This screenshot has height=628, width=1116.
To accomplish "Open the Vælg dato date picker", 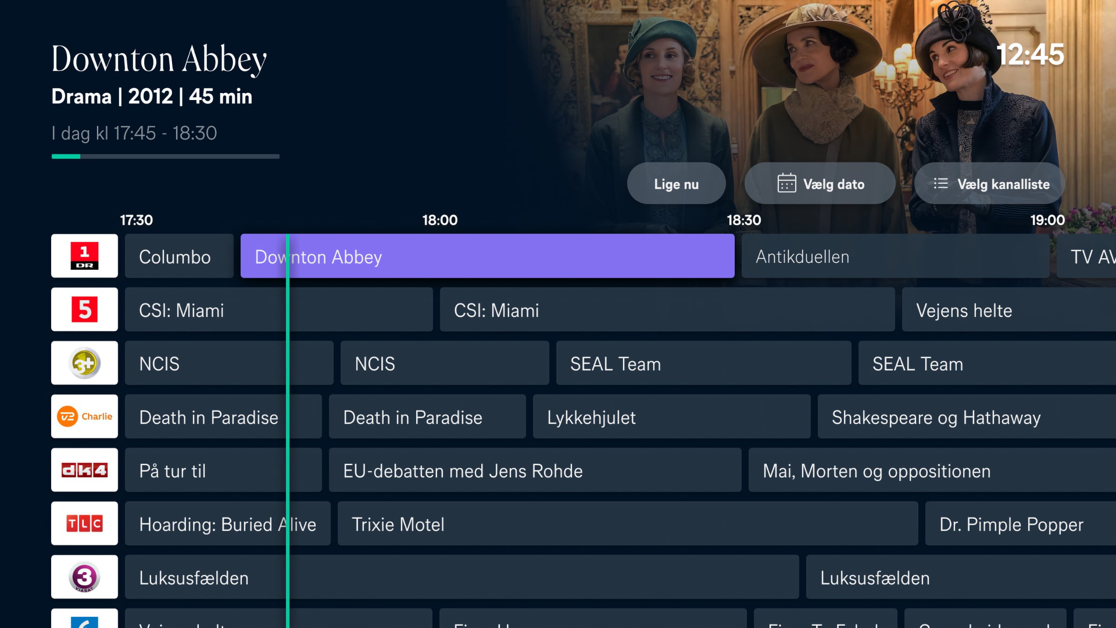I will (820, 183).
